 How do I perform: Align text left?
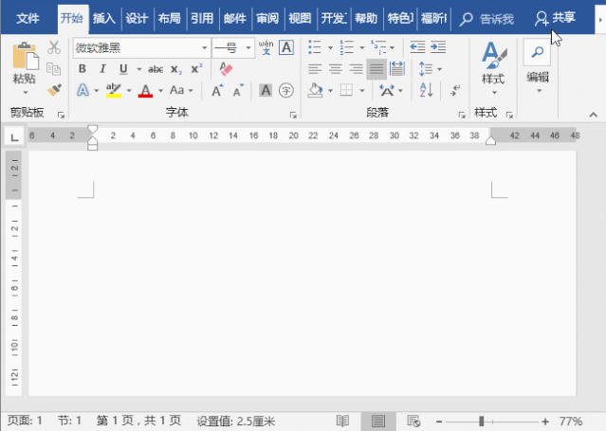coord(315,69)
